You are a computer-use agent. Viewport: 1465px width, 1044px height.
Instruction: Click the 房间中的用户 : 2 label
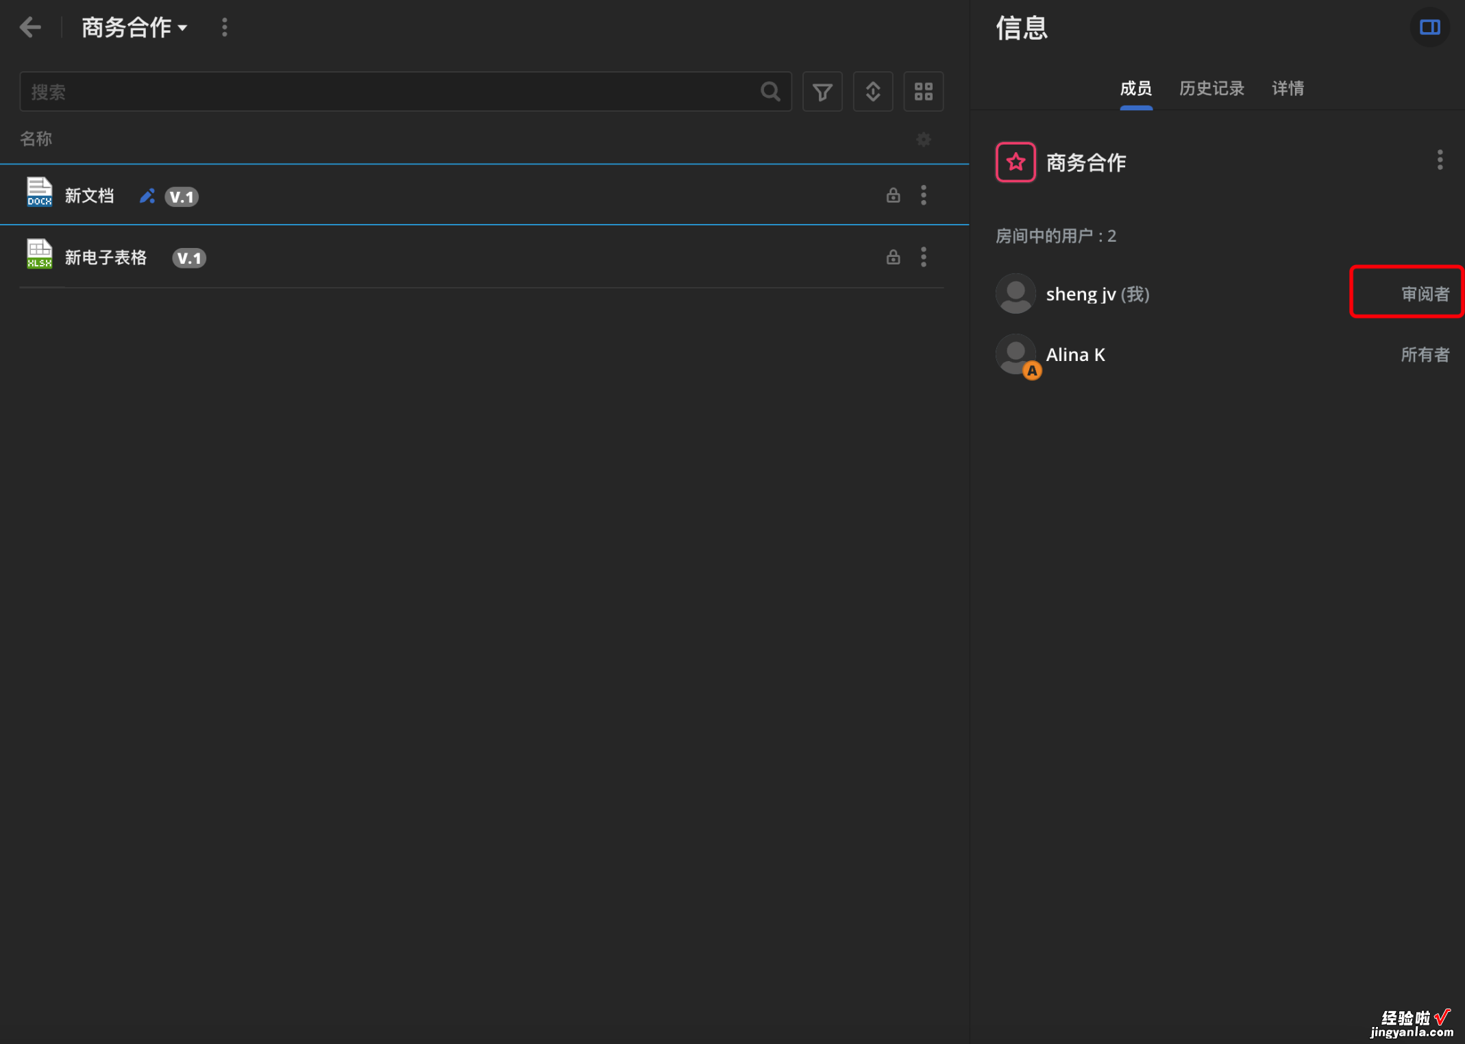(1055, 236)
